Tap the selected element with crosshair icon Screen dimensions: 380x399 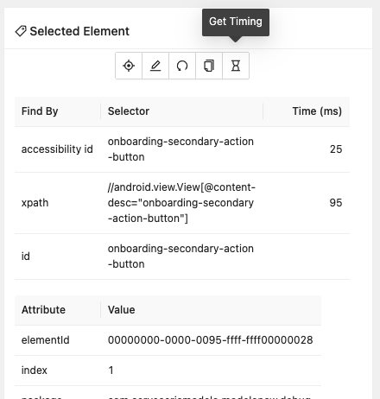click(129, 66)
